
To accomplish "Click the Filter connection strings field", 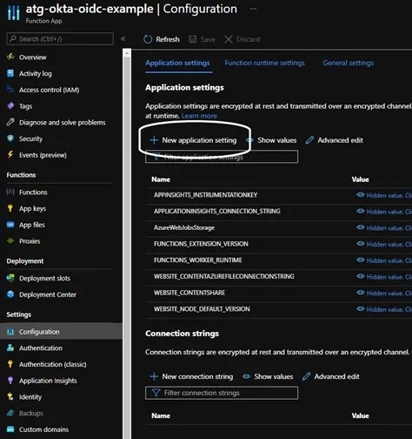I will [x=222, y=393].
